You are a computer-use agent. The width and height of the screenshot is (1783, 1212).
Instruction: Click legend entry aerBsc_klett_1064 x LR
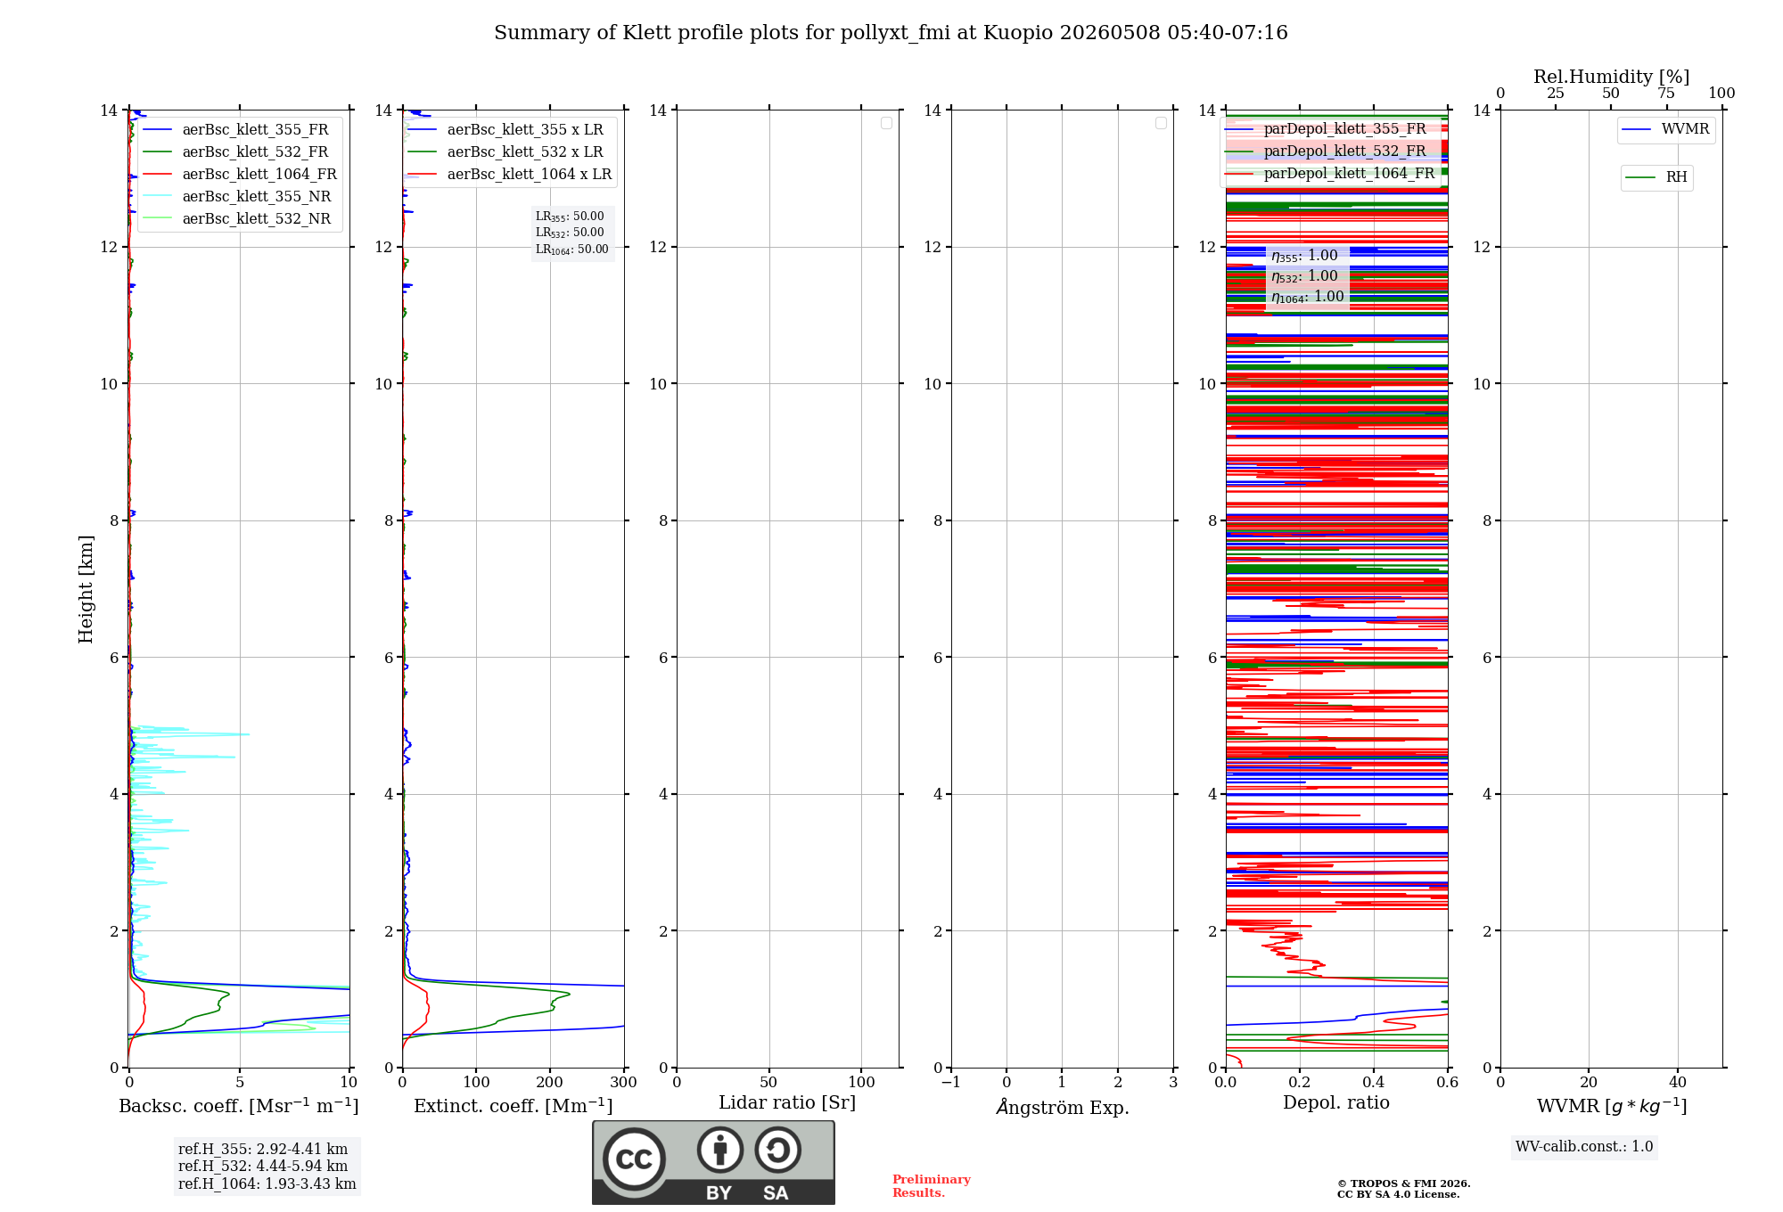511,174
